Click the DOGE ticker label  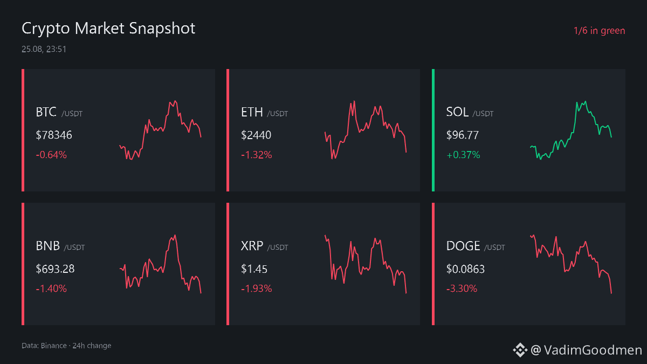pos(463,246)
